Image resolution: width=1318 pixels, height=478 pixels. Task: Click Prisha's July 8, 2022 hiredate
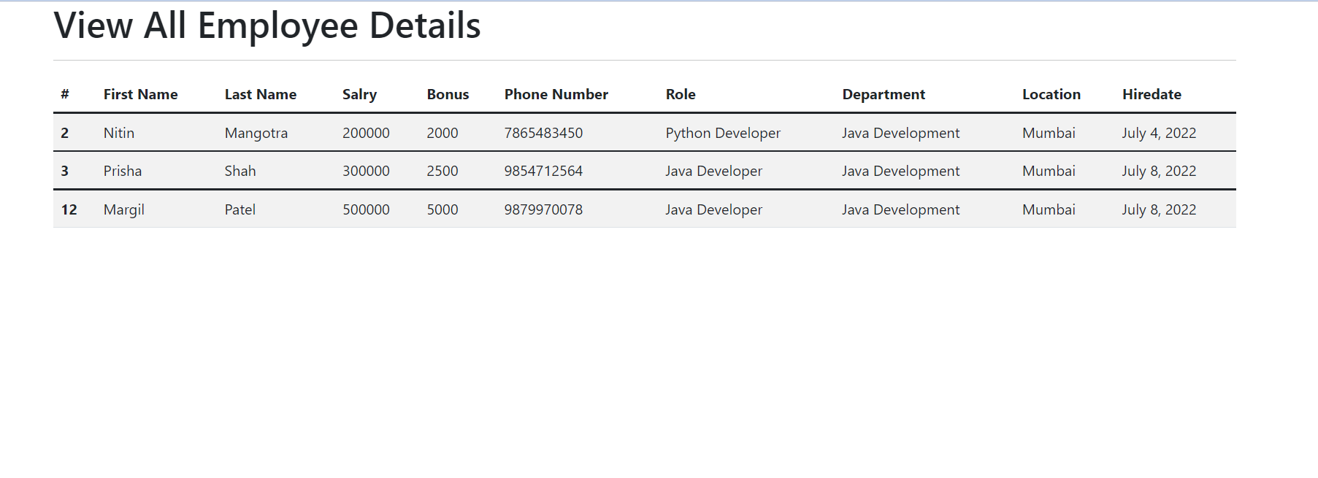(1160, 171)
